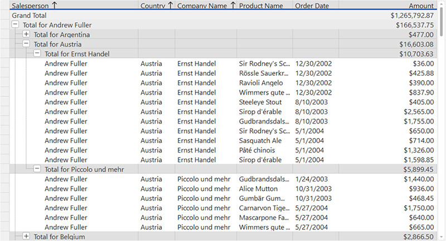Select the Belgium total $2,866.50
Screen dimensions: 446x241
pyautogui.click(x=418, y=237)
